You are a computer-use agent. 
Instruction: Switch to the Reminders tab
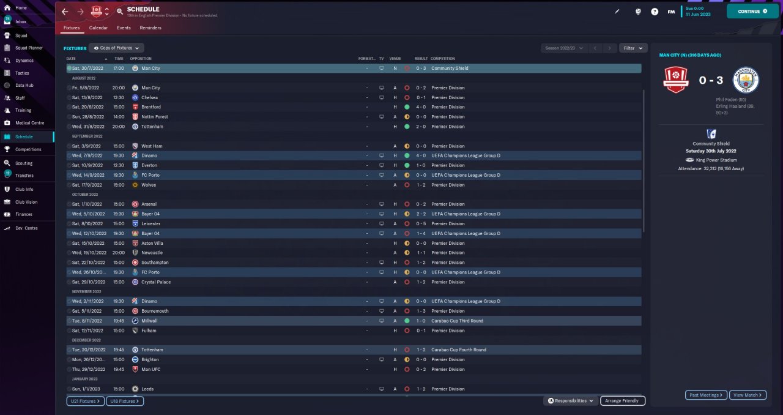pos(150,28)
